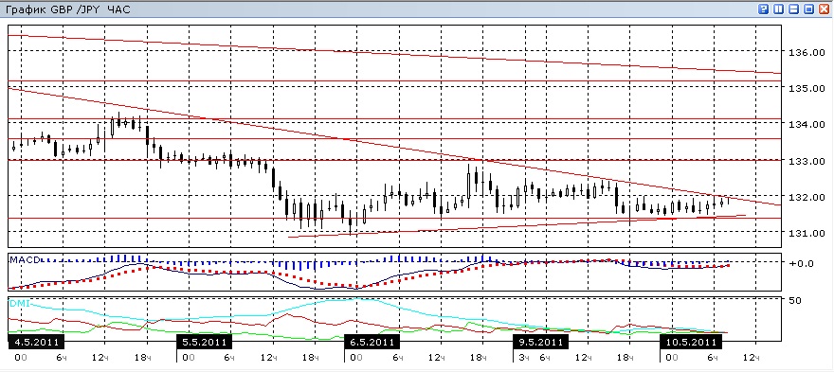Viewport: 834px width, 372px height.
Task: Click the vertical tile windows icon
Action: [x=779, y=9]
